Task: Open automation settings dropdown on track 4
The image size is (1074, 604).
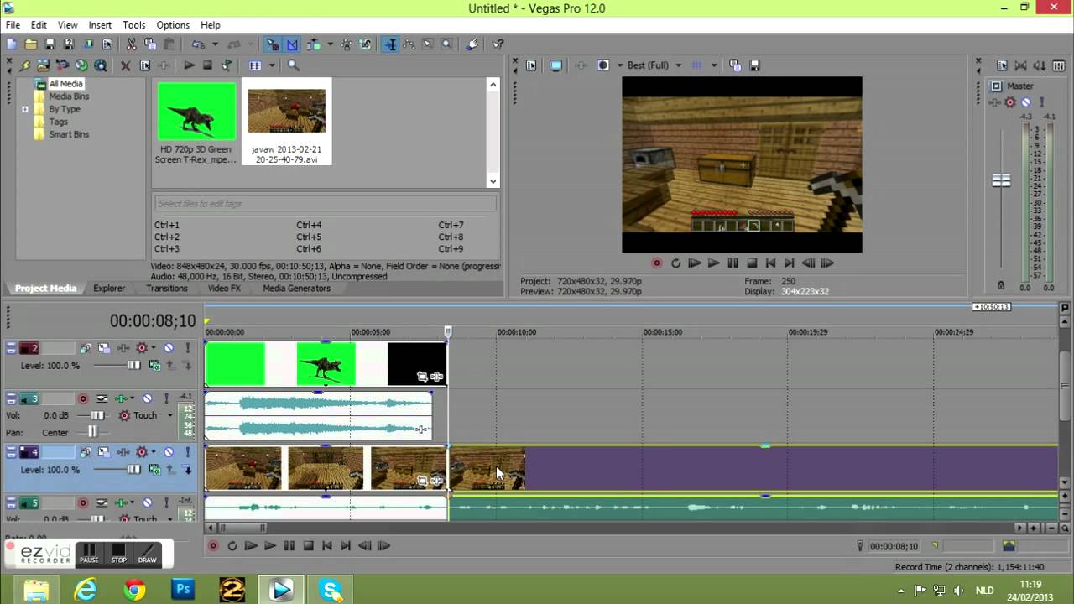Action: click(152, 452)
